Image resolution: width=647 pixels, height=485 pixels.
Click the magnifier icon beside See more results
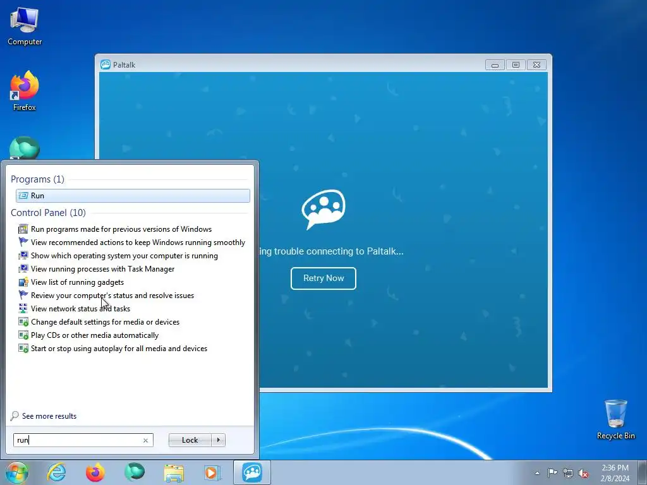(15, 416)
